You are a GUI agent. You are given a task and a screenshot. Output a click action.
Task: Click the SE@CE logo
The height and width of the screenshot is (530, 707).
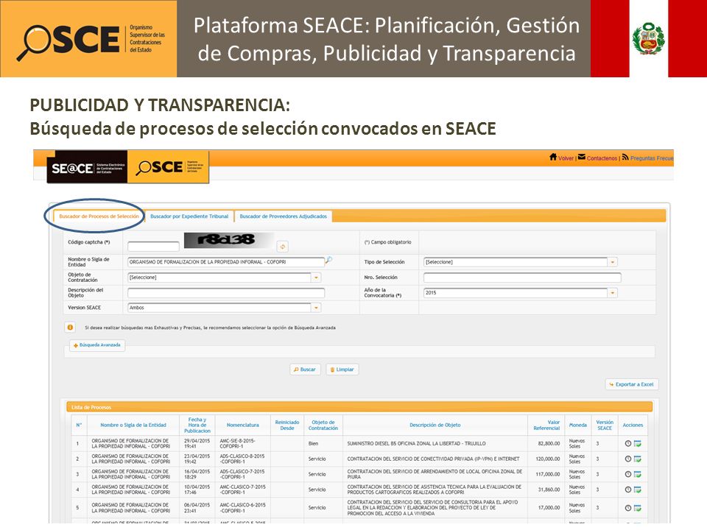click(87, 168)
